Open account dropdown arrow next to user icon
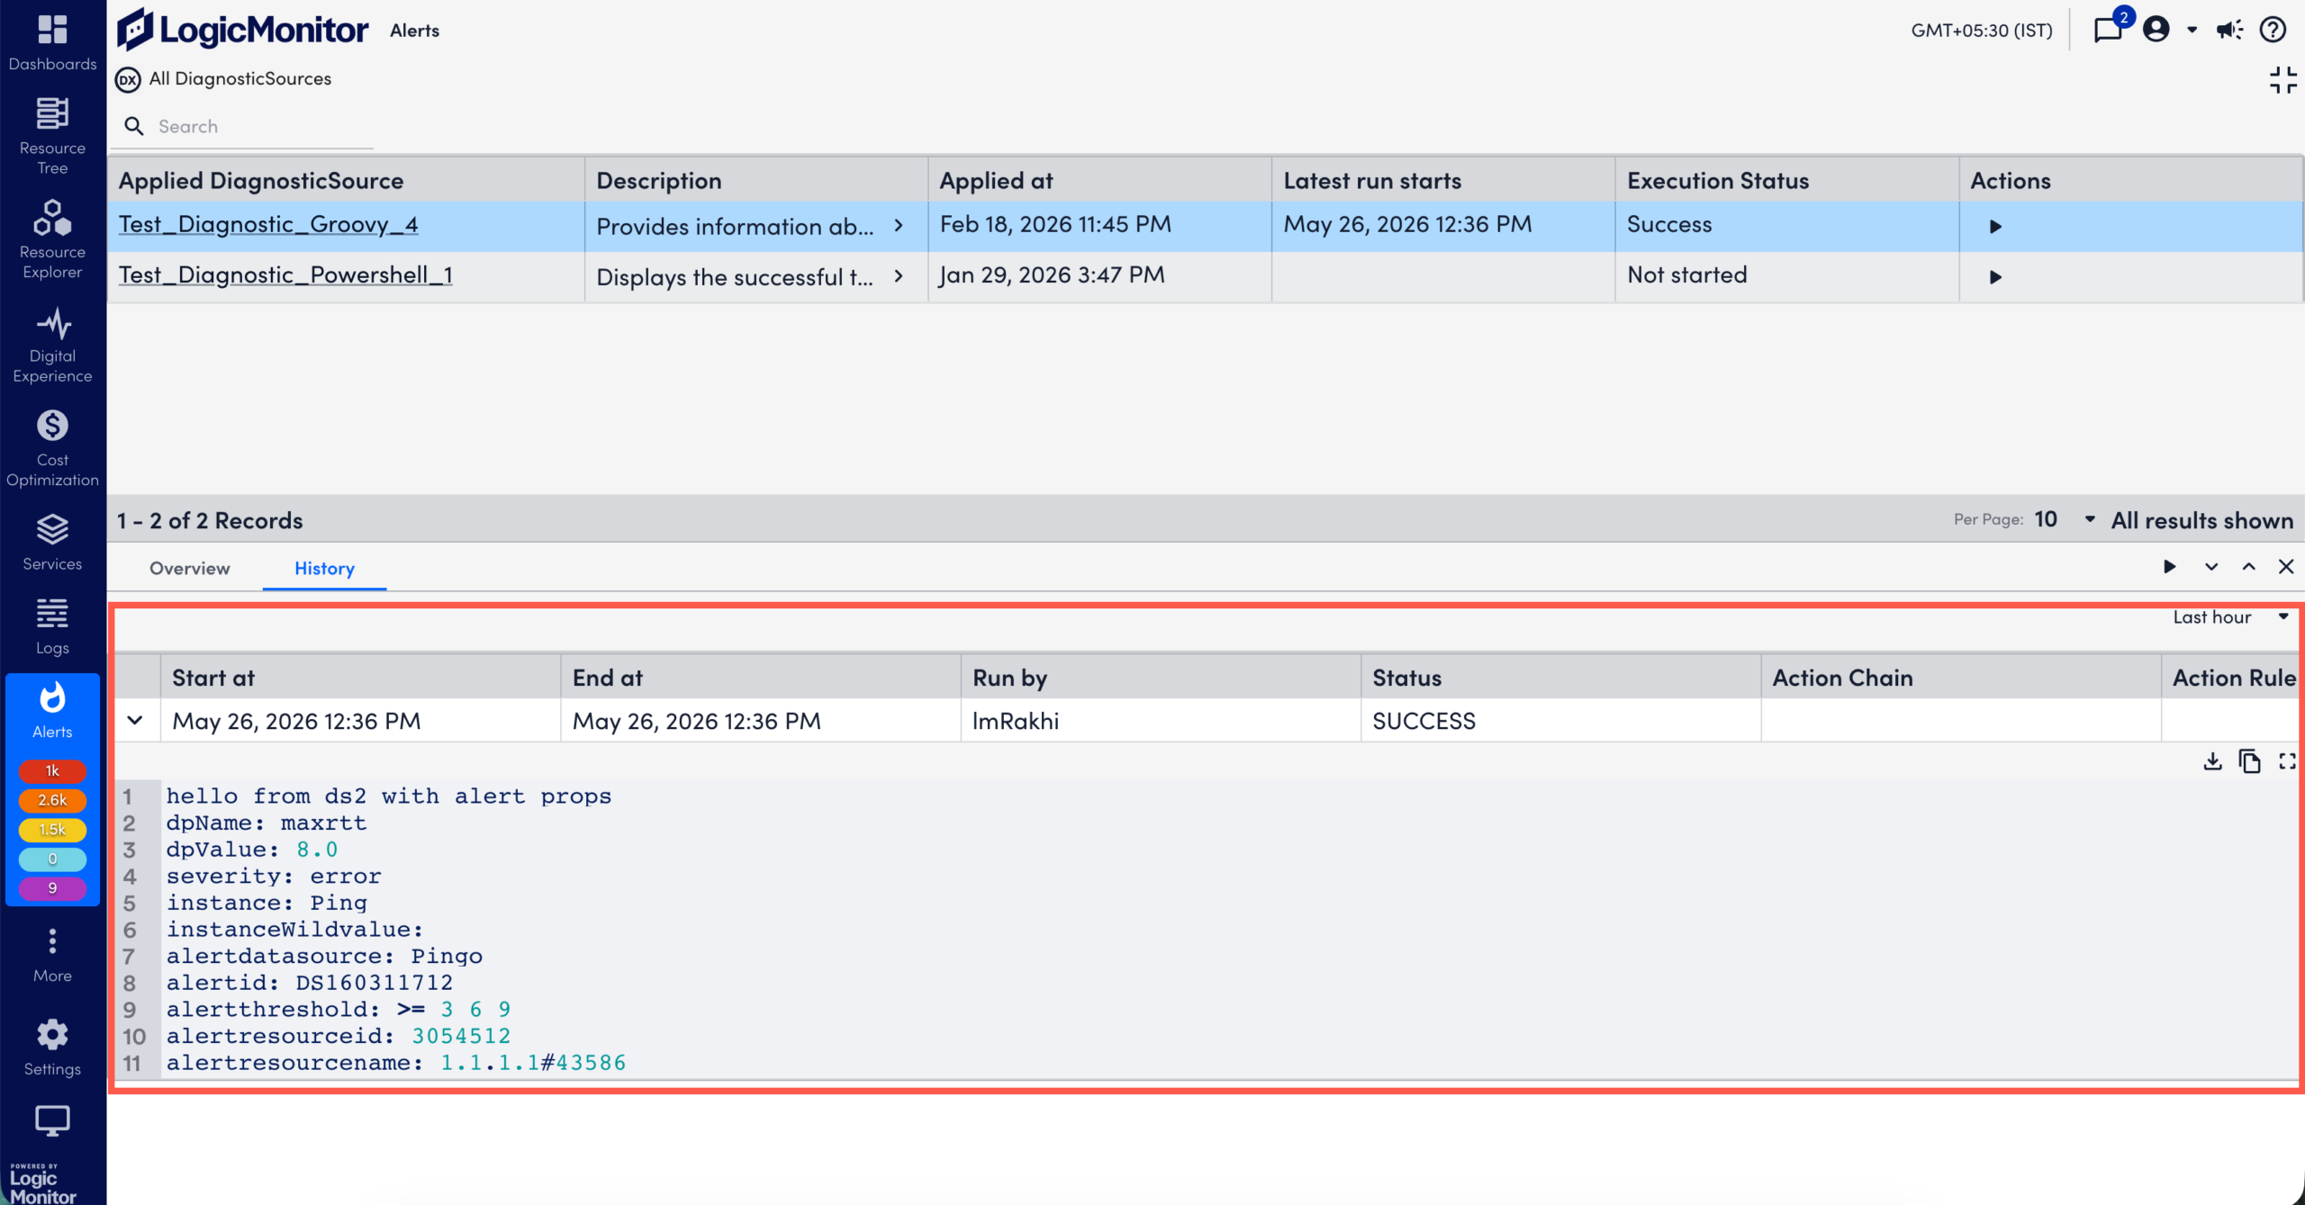The image size is (2305, 1205). (x=2192, y=30)
